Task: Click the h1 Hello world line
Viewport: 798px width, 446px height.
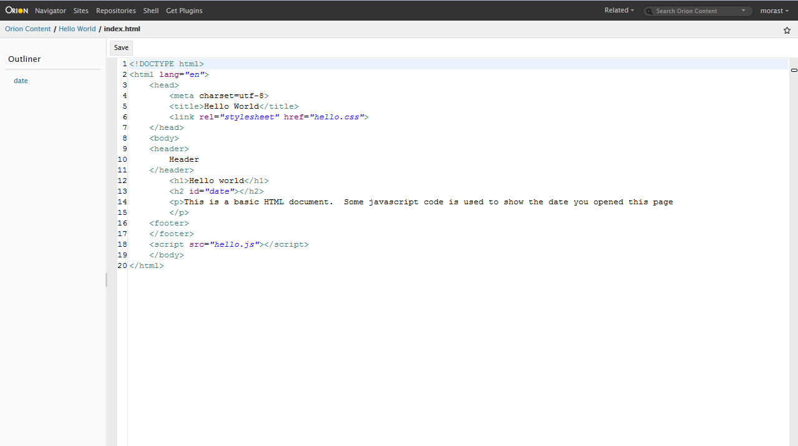Action: coord(219,181)
